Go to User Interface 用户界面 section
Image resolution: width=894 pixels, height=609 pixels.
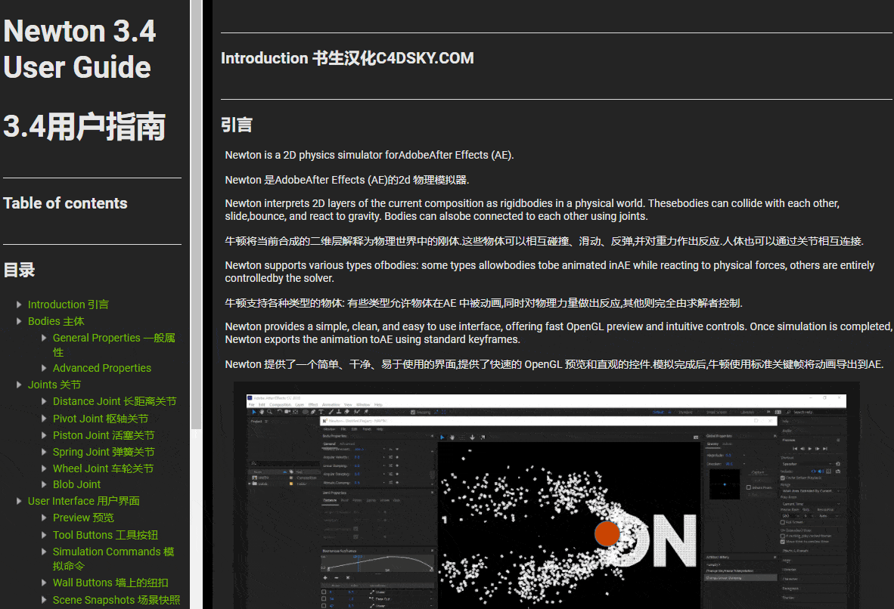pos(84,501)
